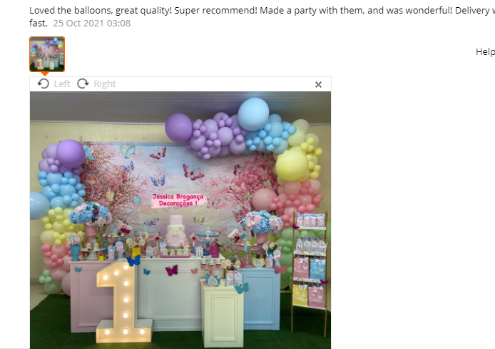This screenshot has height=349, width=495.
Task: Click the rotate left arrow icon
Action: pos(44,84)
